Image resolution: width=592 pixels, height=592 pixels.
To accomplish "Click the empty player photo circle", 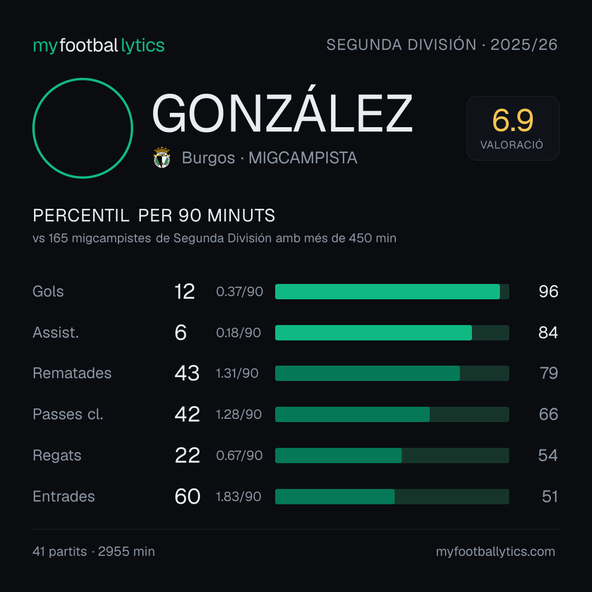I will tap(83, 128).
